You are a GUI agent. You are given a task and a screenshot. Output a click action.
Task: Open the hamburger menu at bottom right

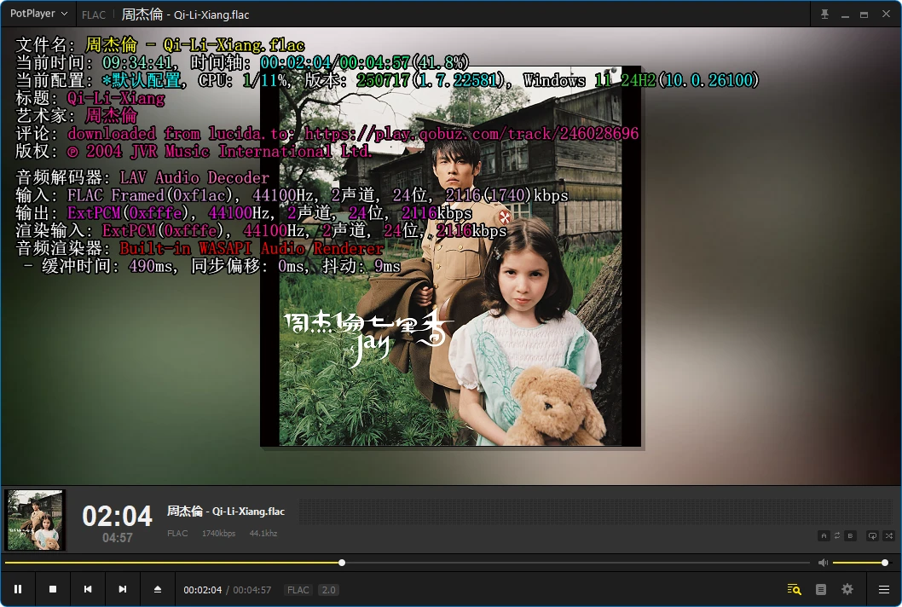coord(884,589)
